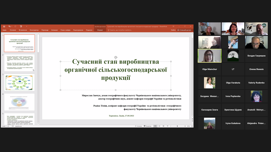271x152 pixels.
Task: Switch to Normal view icon
Action: 155,126
